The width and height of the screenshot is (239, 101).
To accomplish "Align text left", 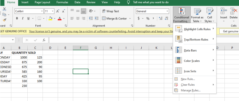I will click(72, 18).
